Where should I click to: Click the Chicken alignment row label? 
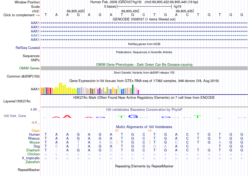[33, 154]
